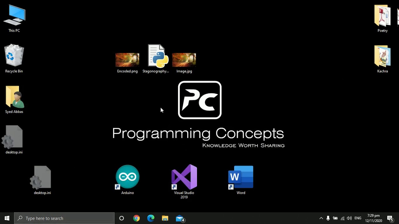The height and width of the screenshot is (224, 399).
Task: Select the Encoded.png image file
Action: [x=127, y=63]
